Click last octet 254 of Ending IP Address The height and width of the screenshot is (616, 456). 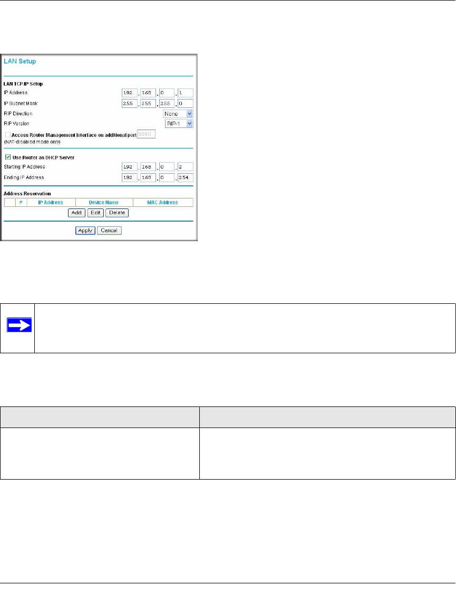tap(186, 177)
